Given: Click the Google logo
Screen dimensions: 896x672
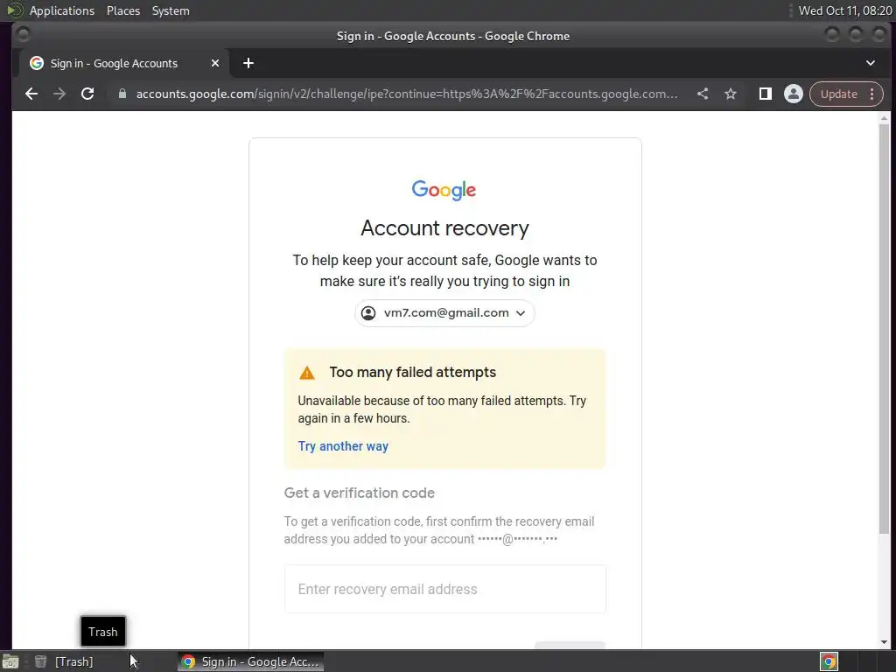Looking at the screenshot, I should (x=444, y=190).
